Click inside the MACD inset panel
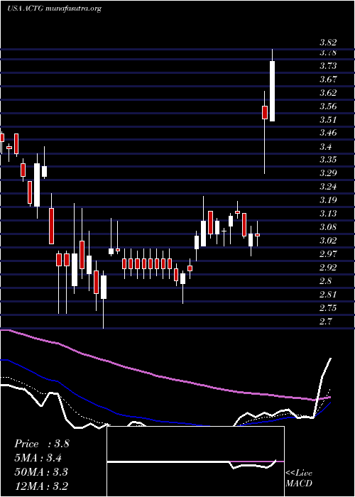Screen dimensions: 355x497 point(195,461)
